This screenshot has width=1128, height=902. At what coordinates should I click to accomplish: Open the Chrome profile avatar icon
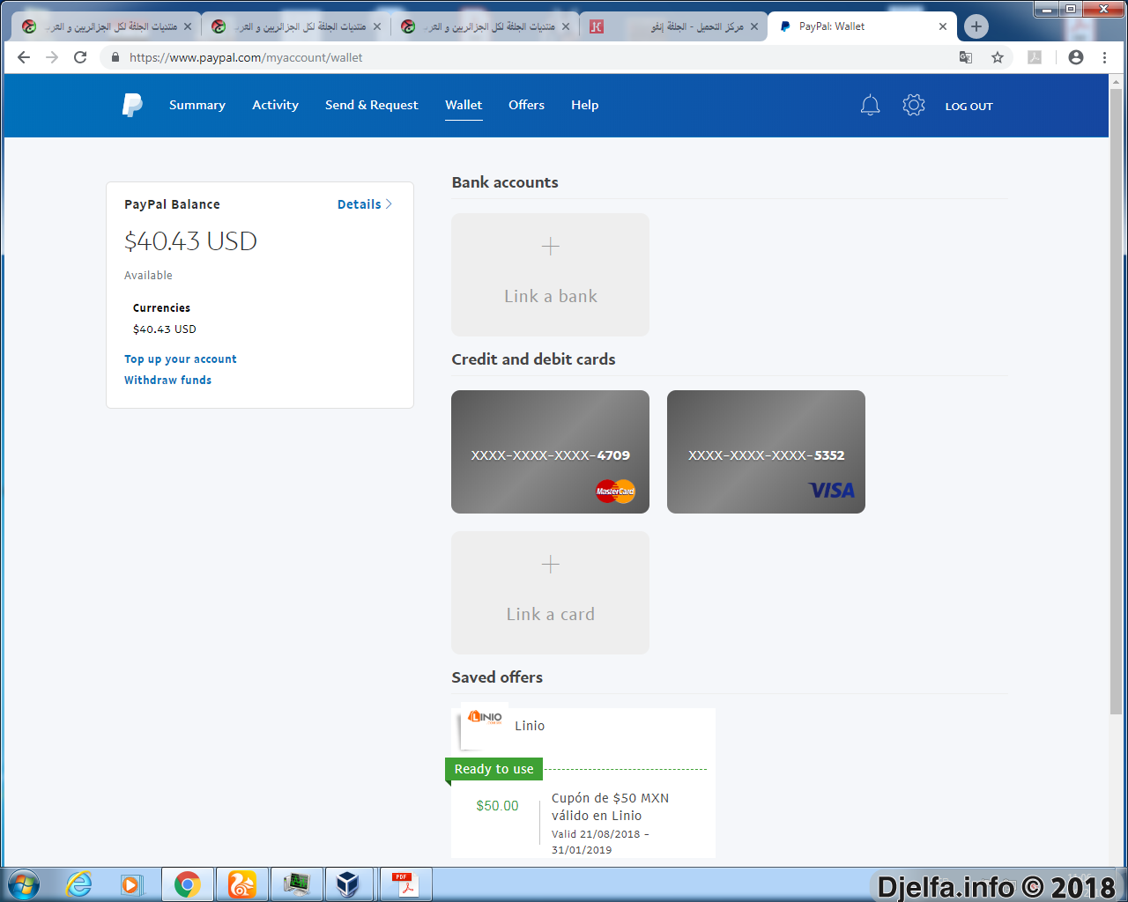pyautogui.click(x=1076, y=57)
